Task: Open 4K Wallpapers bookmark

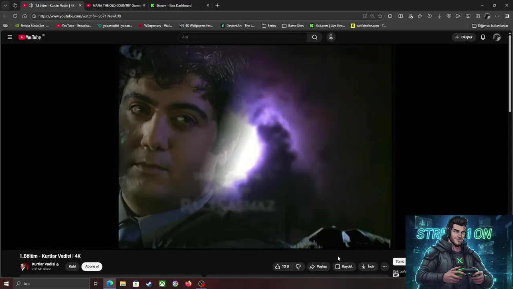Action: (196, 26)
